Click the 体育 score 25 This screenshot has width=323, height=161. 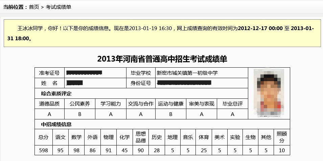(204, 150)
